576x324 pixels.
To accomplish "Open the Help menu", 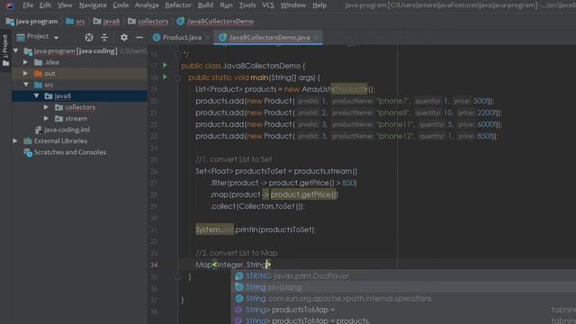I will coord(319,5).
